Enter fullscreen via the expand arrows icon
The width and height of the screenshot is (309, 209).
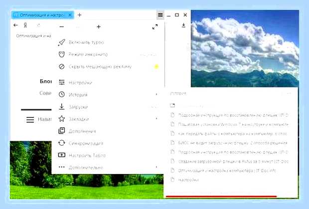(155, 26)
